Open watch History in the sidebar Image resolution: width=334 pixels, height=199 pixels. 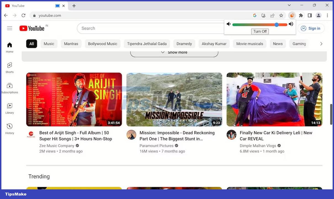10,129
